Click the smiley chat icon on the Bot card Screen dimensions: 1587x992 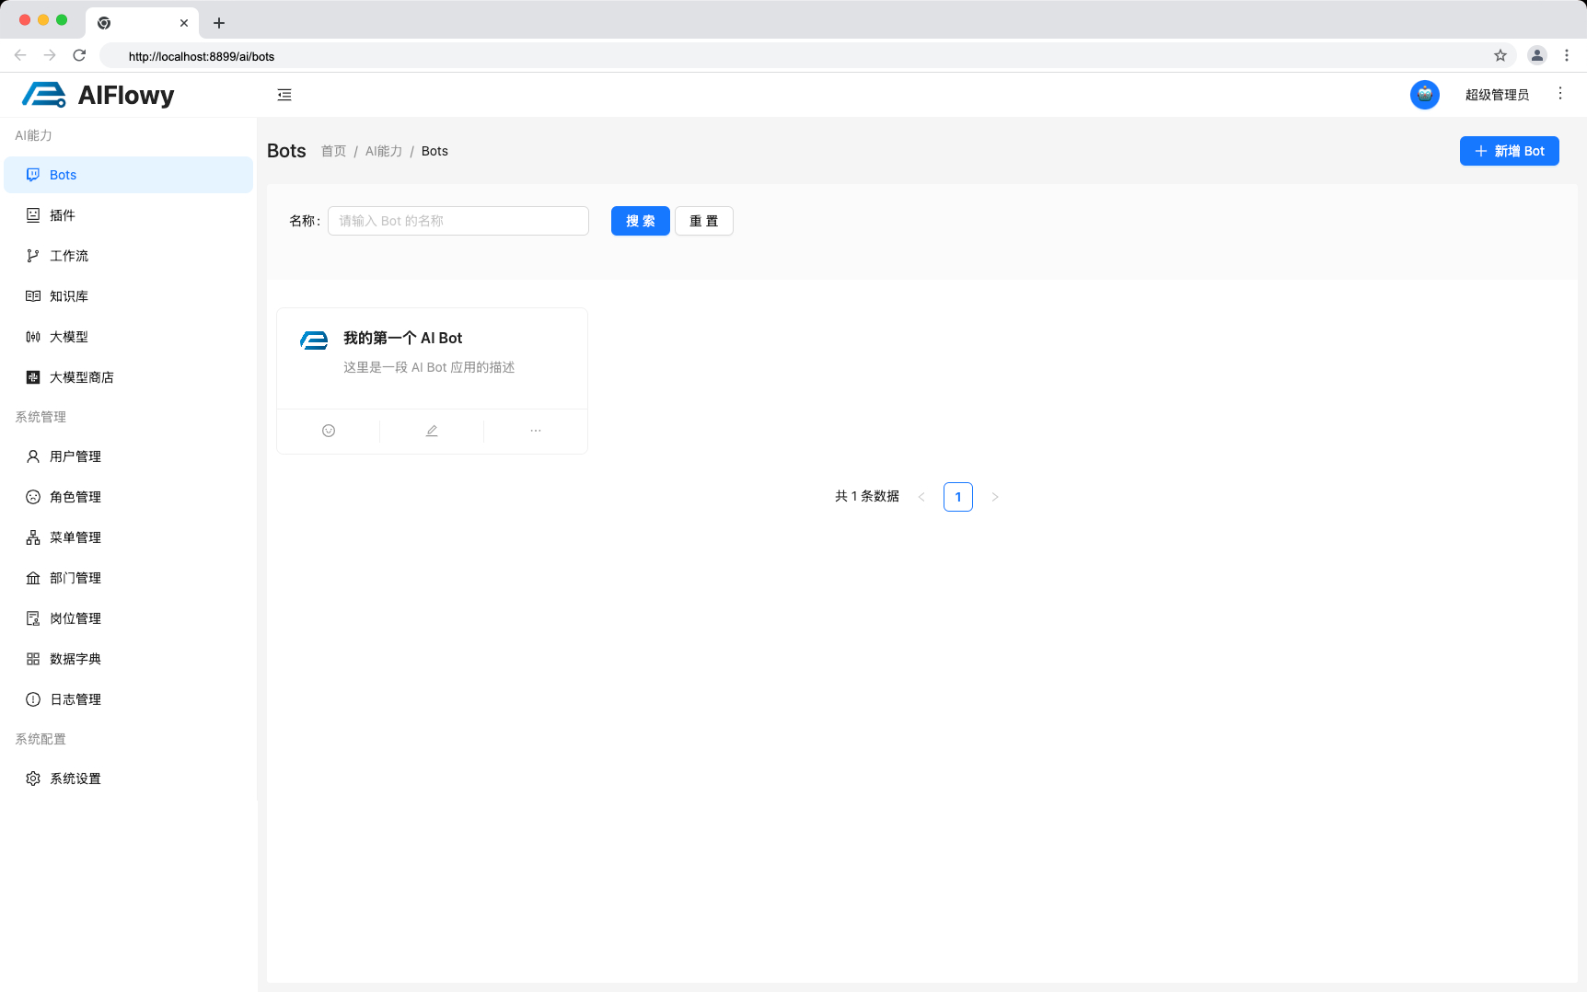[329, 430]
